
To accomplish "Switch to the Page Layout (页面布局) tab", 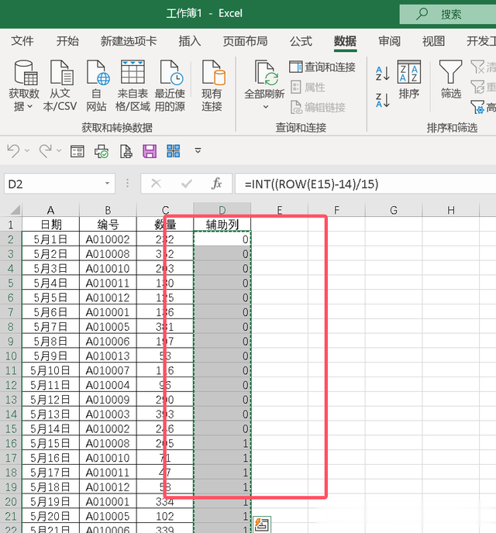I will 245,41.
